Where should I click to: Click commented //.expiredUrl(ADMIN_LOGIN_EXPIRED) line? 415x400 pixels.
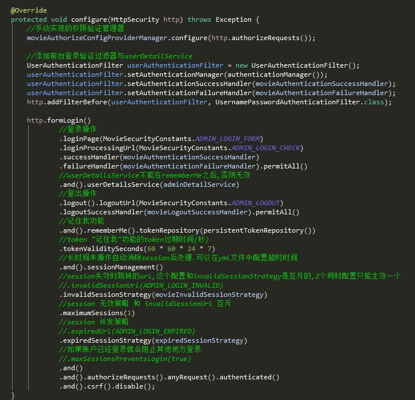(127, 331)
